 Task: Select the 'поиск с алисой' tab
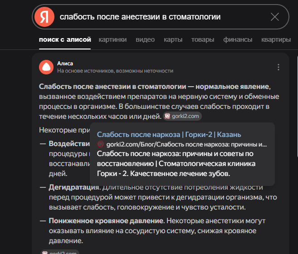pos(65,39)
